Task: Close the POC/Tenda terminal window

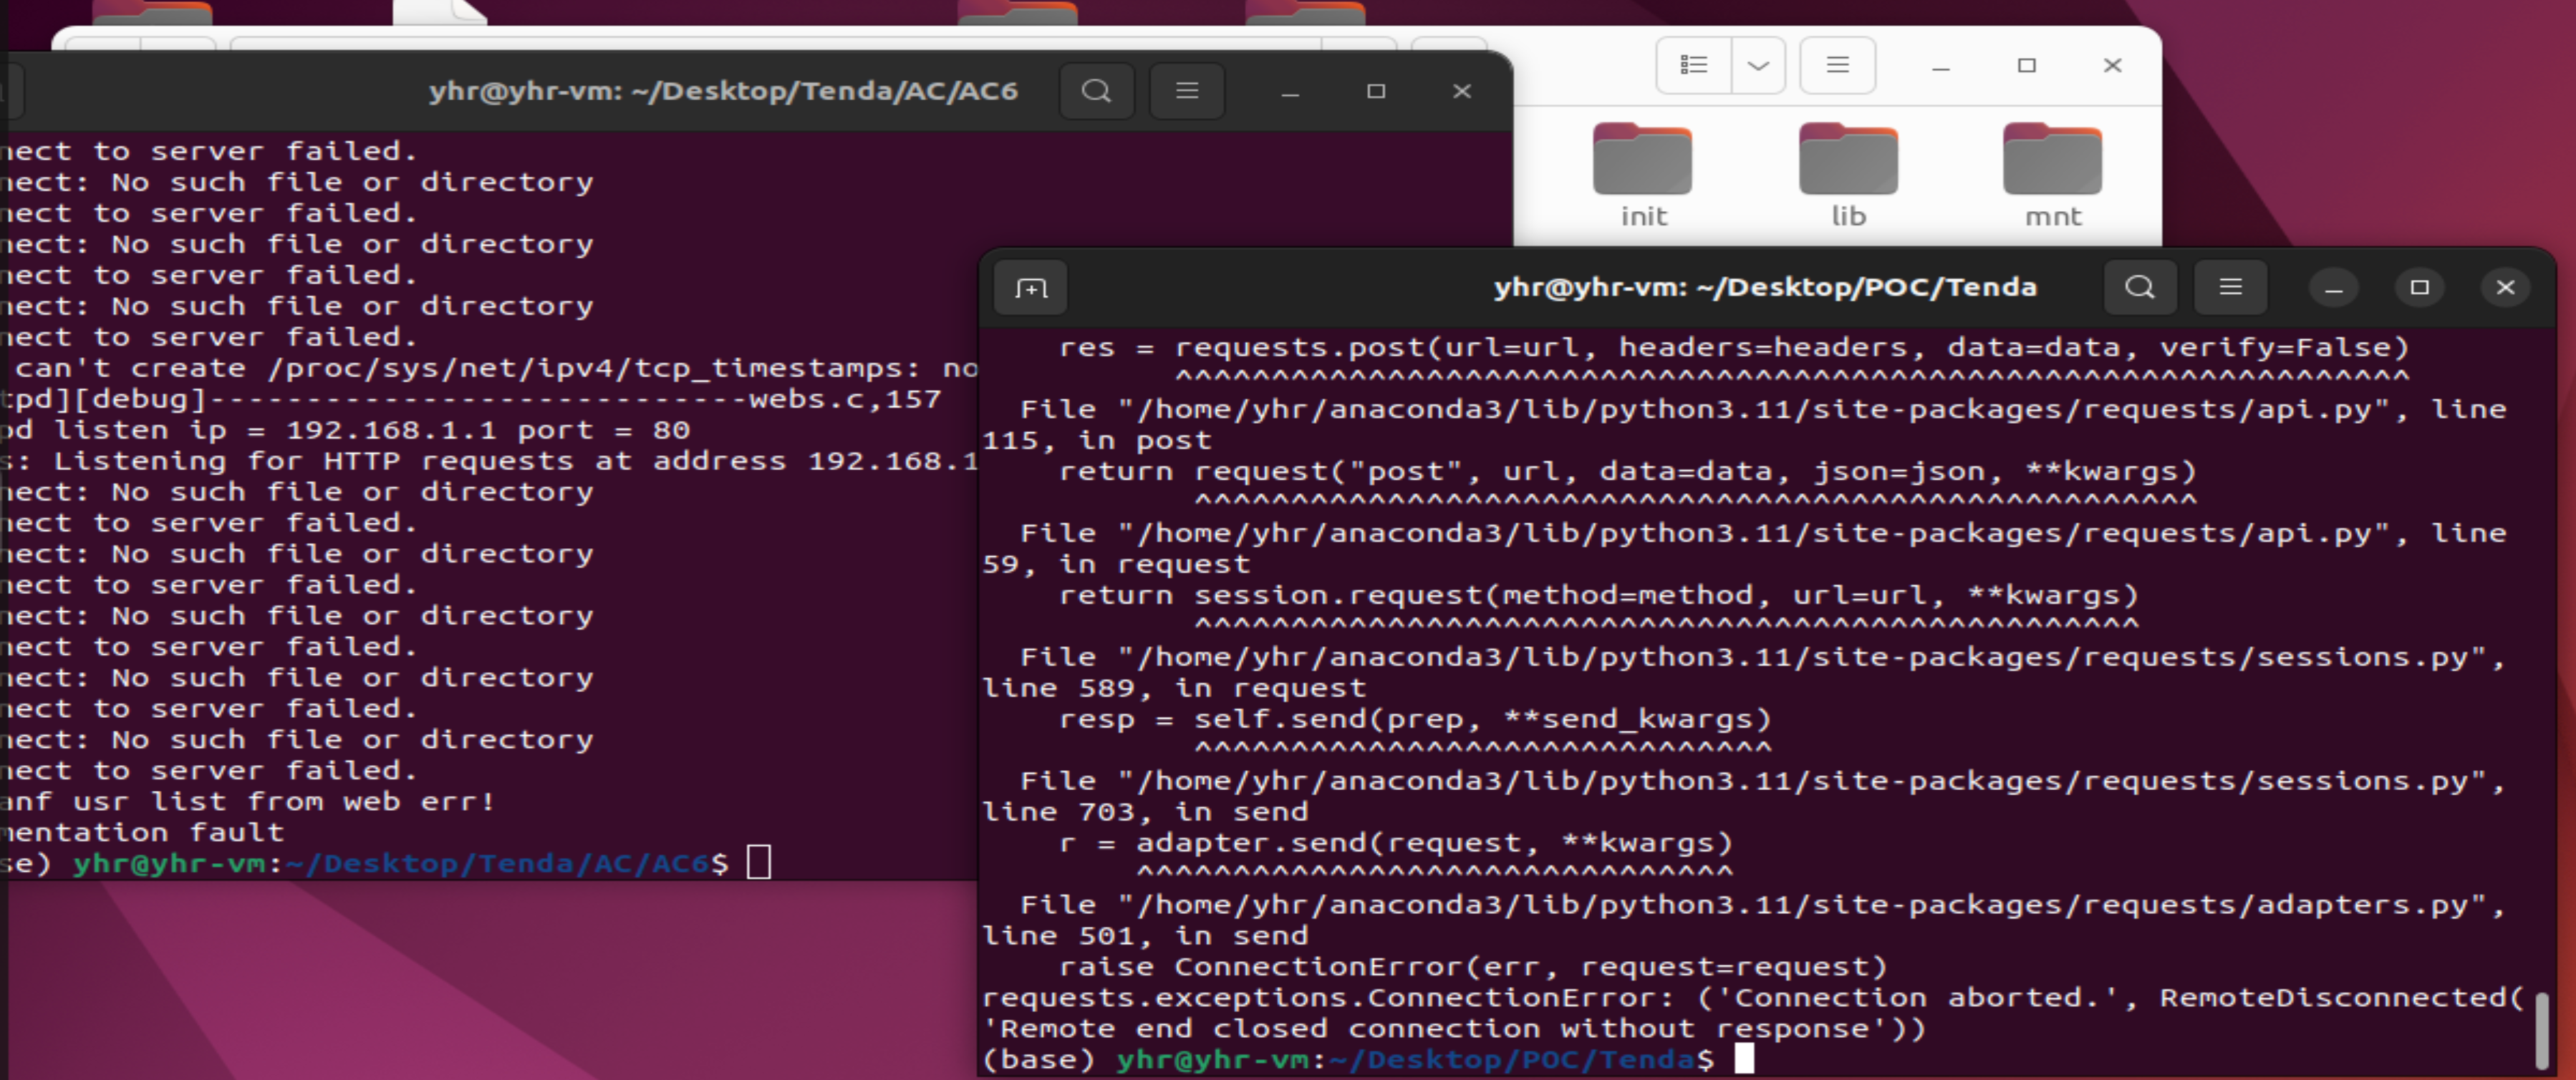Action: pyautogui.click(x=2505, y=288)
